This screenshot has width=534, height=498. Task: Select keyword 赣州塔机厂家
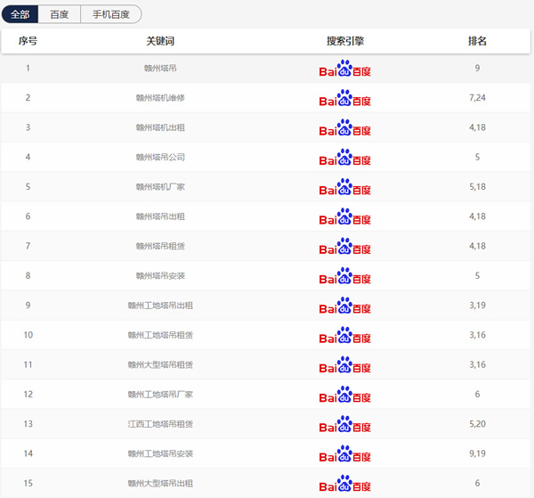160,187
